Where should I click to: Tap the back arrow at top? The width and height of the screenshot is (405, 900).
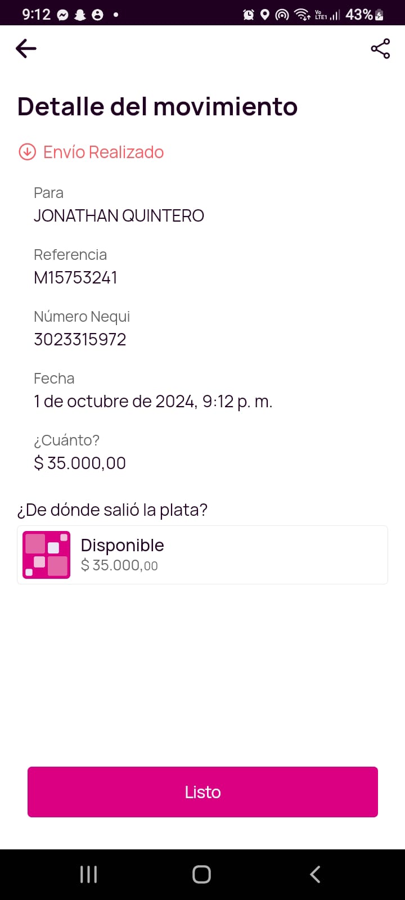click(x=26, y=49)
